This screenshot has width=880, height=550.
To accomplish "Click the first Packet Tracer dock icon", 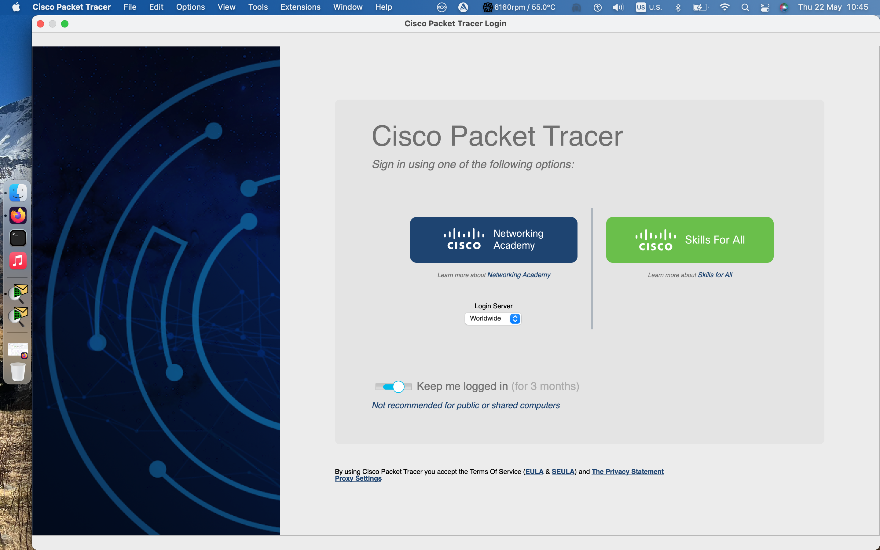I will (x=18, y=293).
